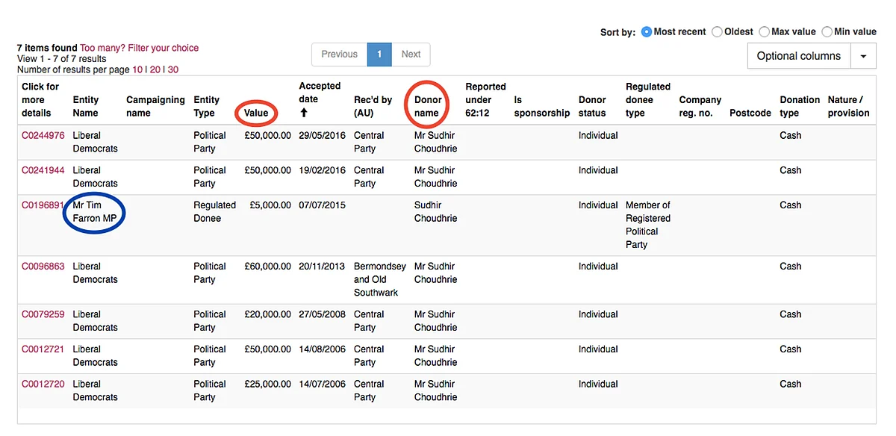Select the Max value sort option

point(764,32)
